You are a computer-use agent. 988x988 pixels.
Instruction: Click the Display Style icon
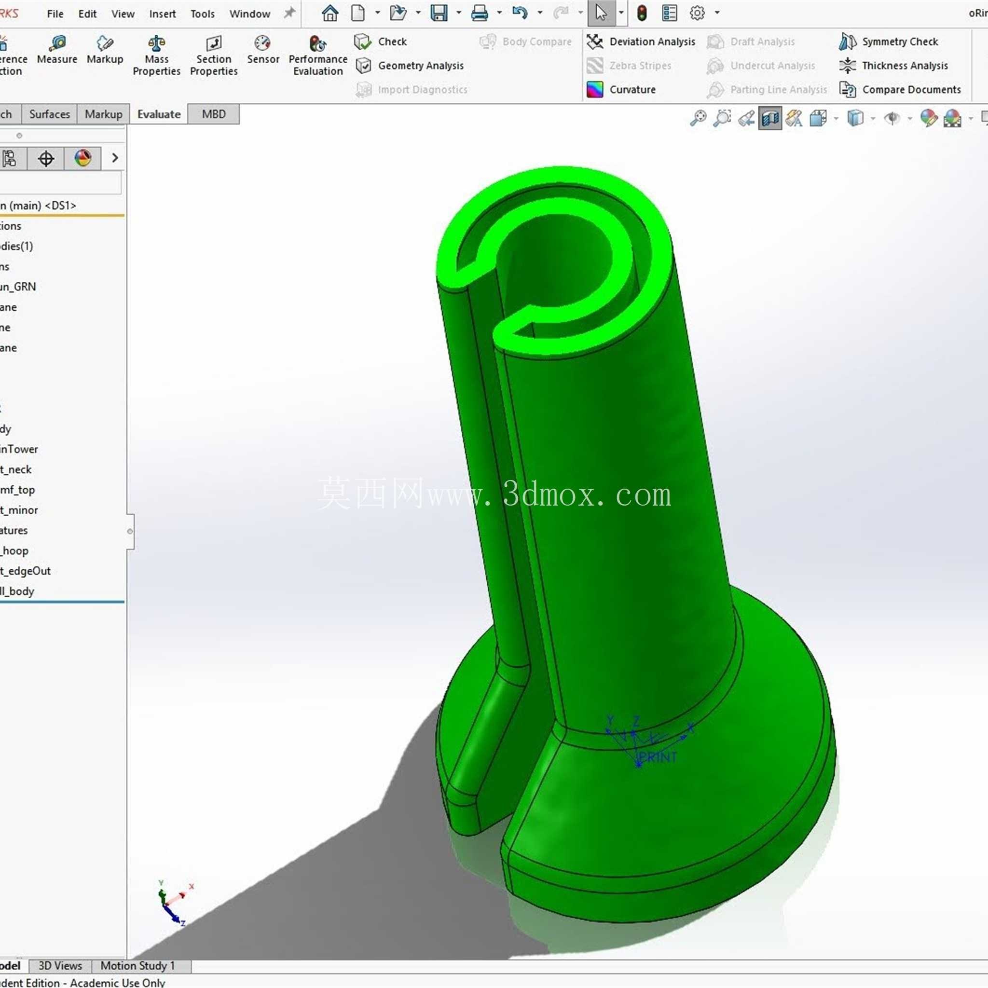point(855,119)
